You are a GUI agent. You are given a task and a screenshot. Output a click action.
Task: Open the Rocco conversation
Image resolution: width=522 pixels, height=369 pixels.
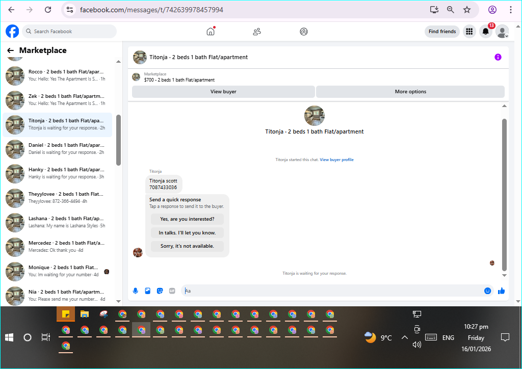[x=57, y=75]
